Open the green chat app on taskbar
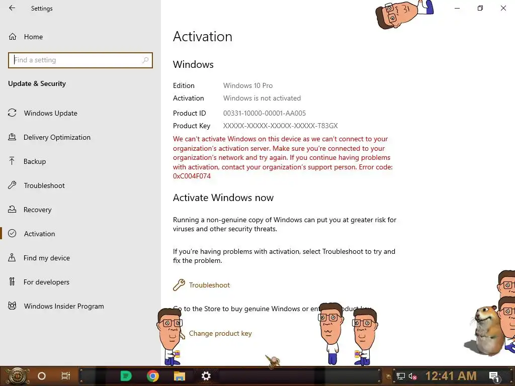This screenshot has height=386, width=515. 126,376
